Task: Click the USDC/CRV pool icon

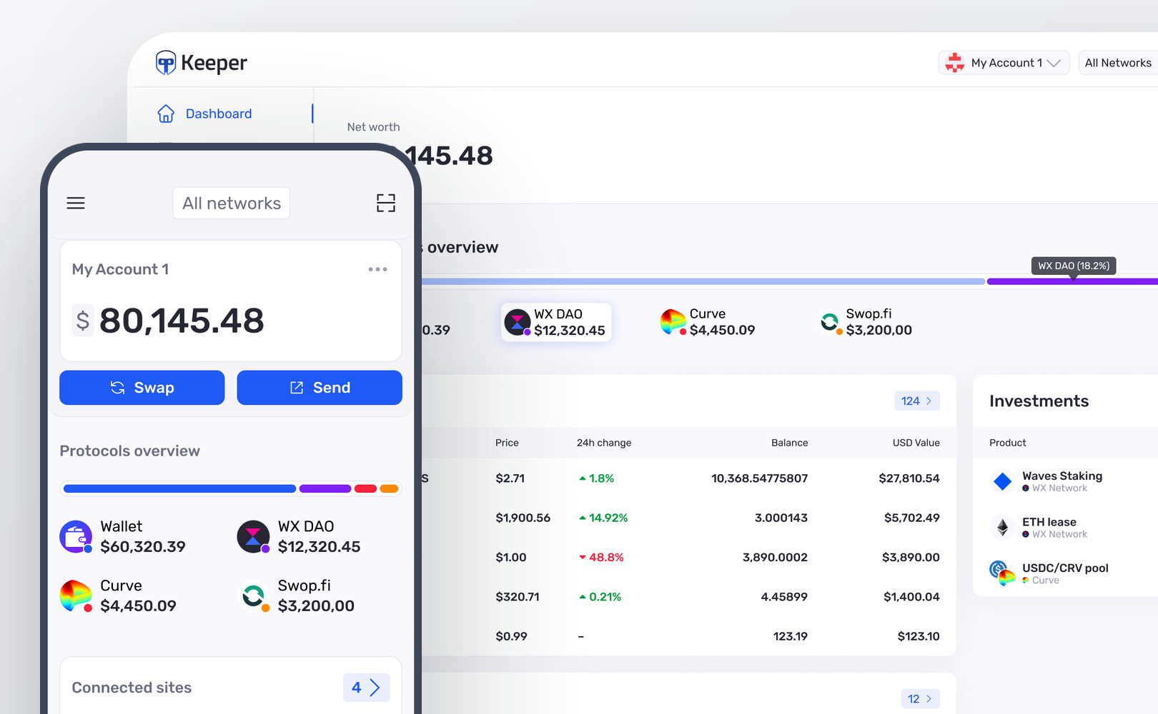Action: [x=1002, y=573]
